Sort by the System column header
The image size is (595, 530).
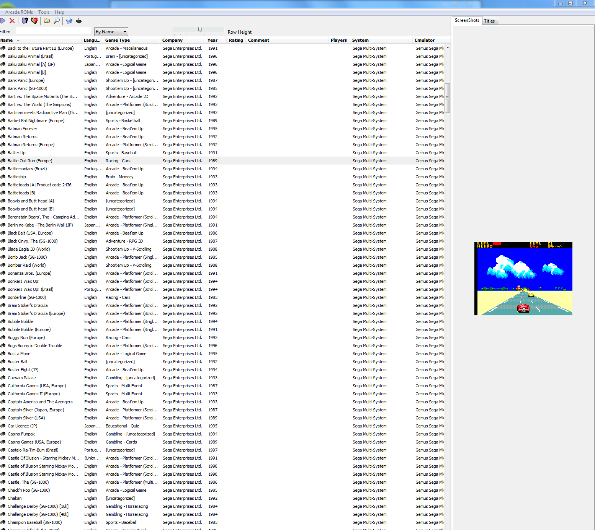point(382,40)
